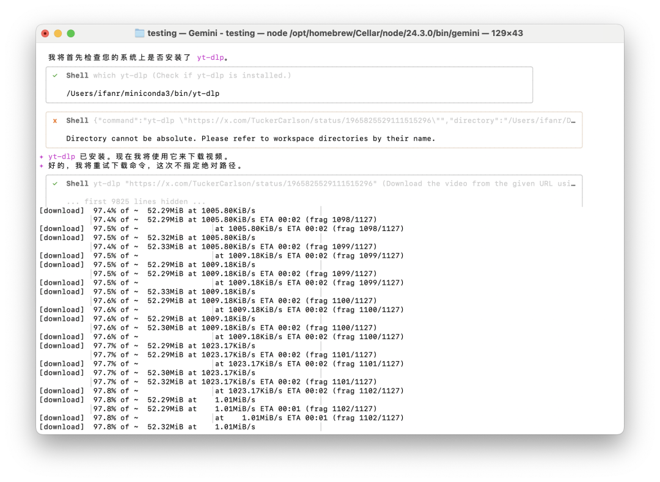Screen dimensions: 660x482
Task: Click the purple "yt-dlp" in the first Chinese sentence
Action: [210, 57]
